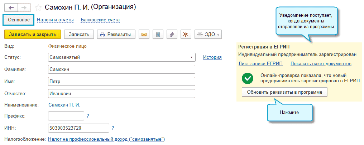Image resolution: width=364 pixels, height=145 pixels.
Task: Select the Основное tab
Action: pyautogui.click(x=19, y=20)
